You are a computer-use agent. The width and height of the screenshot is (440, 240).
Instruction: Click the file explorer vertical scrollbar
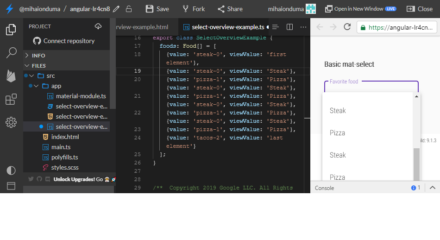point(113,63)
